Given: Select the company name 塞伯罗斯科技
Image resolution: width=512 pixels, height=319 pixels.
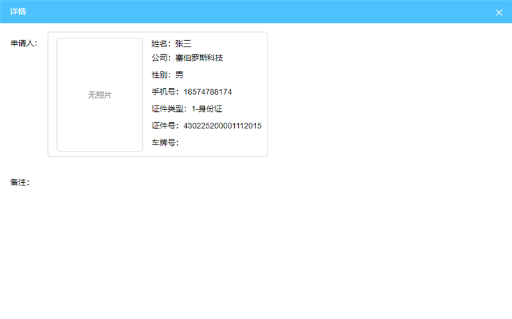Looking at the screenshot, I should pyautogui.click(x=199, y=58).
